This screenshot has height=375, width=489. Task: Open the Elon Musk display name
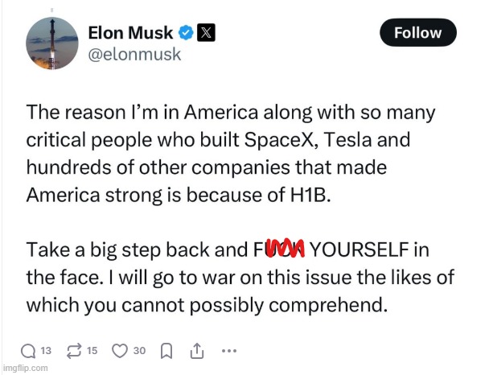tap(132, 33)
